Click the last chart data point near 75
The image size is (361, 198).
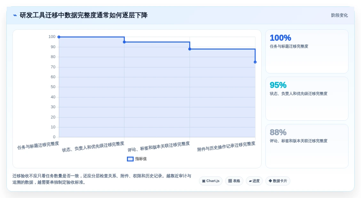[x=255, y=62]
